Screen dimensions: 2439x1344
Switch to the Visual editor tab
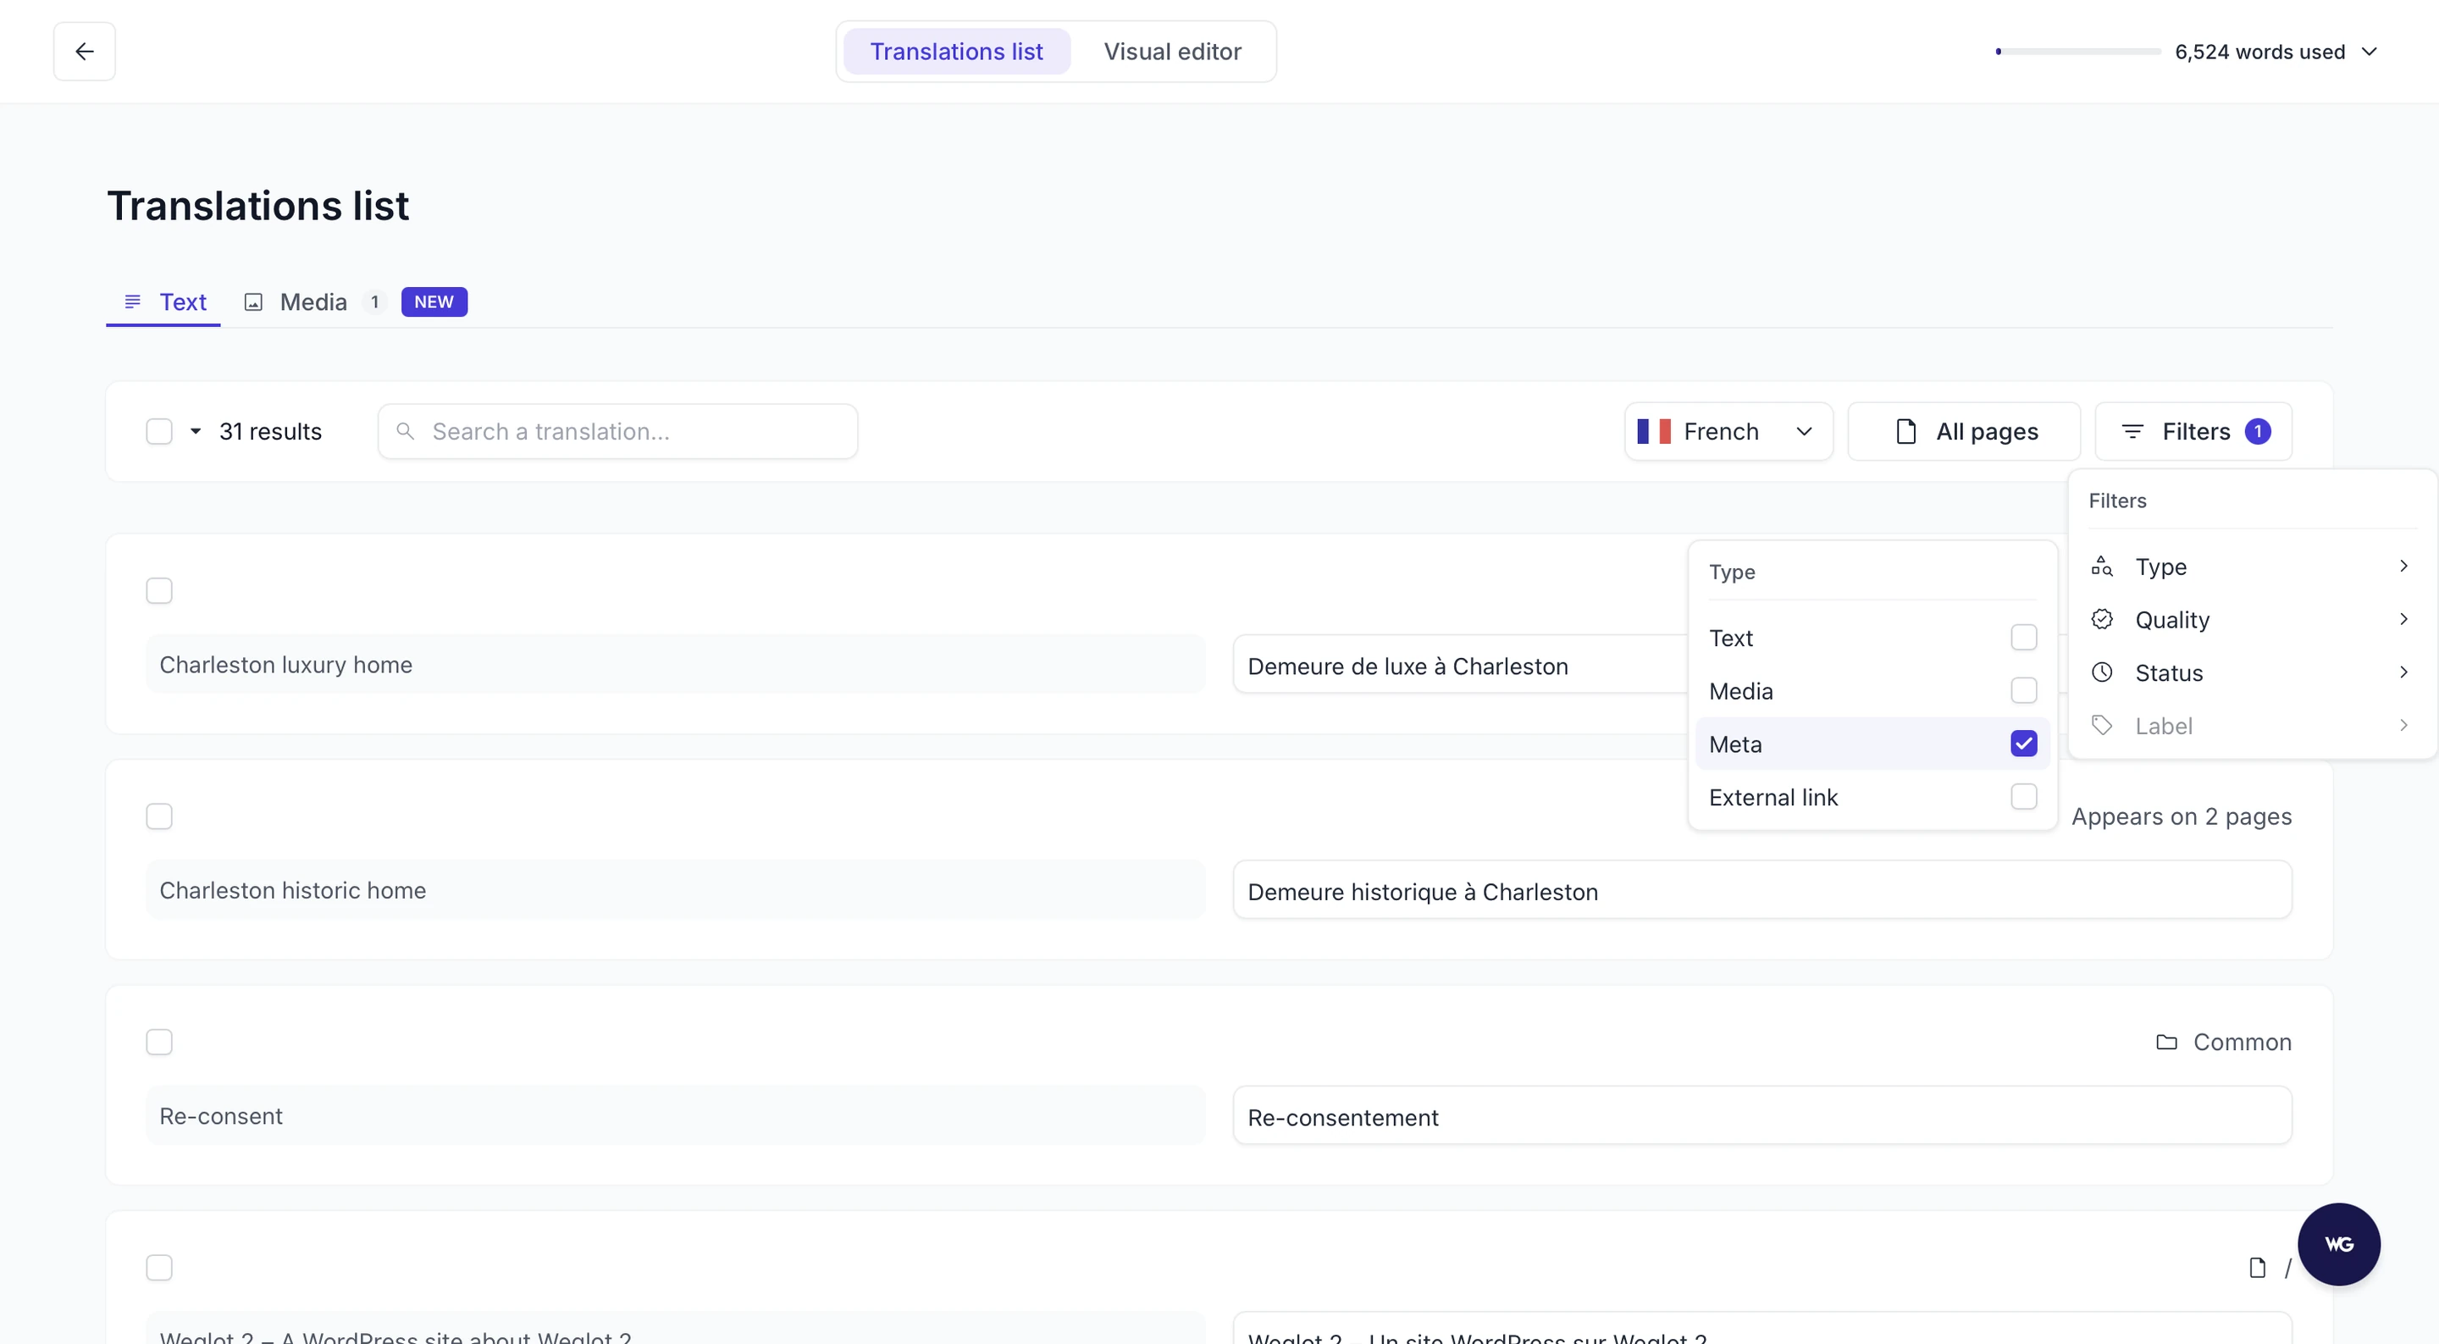click(1172, 51)
